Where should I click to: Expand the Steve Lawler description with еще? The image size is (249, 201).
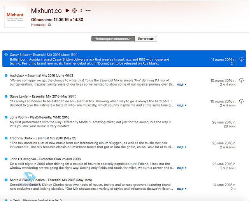182,105
